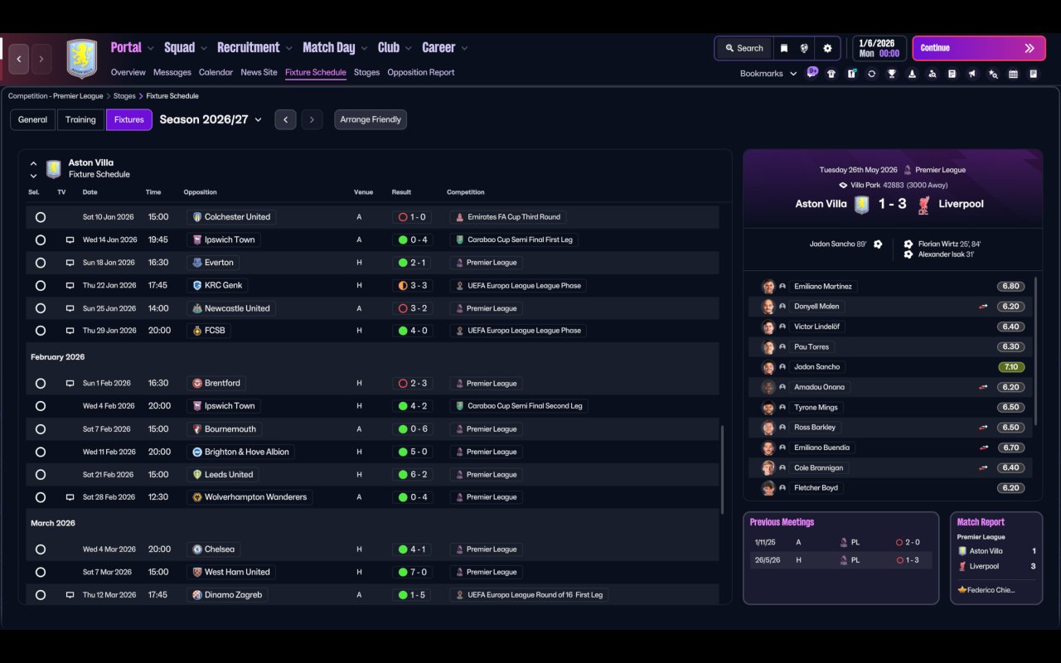Open the Season 2026/27 dropdown
The width and height of the screenshot is (1061, 663).
tap(211, 119)
